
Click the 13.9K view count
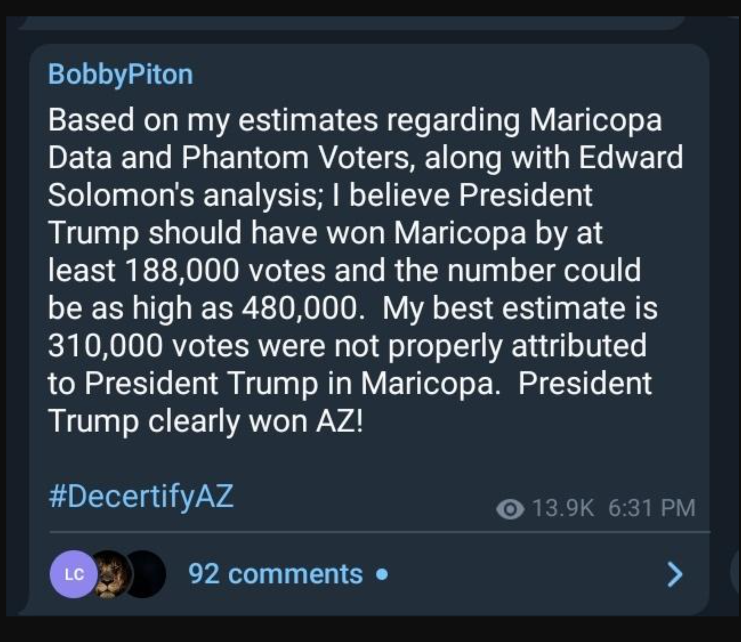(x=563, y=508)
